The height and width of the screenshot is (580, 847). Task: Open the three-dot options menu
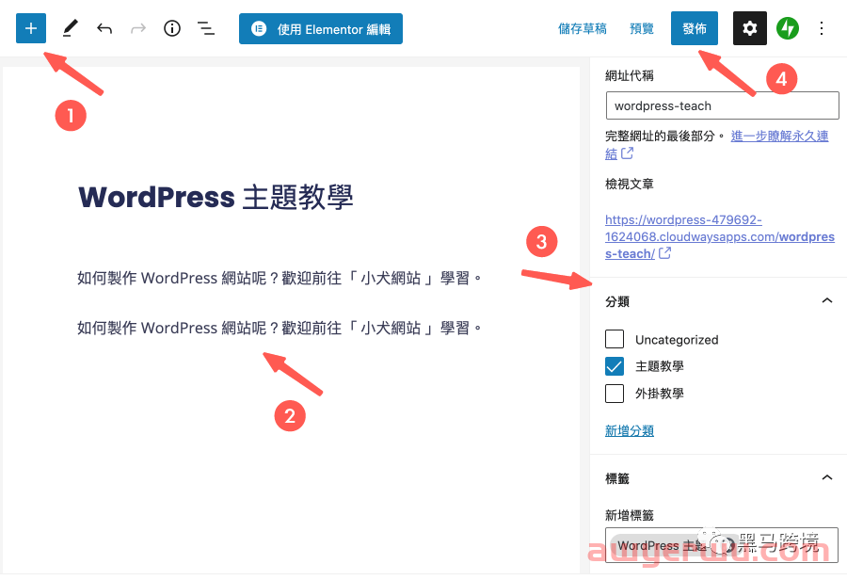pos(821,28)
